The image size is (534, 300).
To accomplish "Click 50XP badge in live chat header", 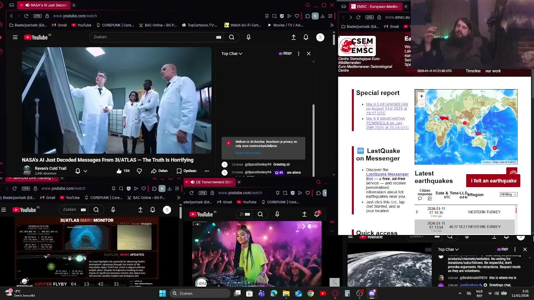I will pyautogui.click(x=285, y=53).
